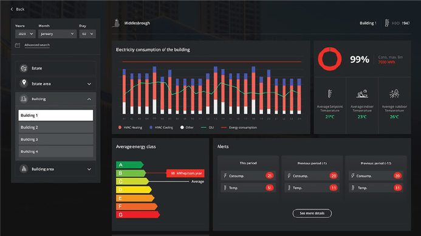
Task: Click the red 88 kWhep/sqm.year tag
Action: pyautogui.click(x=185, y=173)
